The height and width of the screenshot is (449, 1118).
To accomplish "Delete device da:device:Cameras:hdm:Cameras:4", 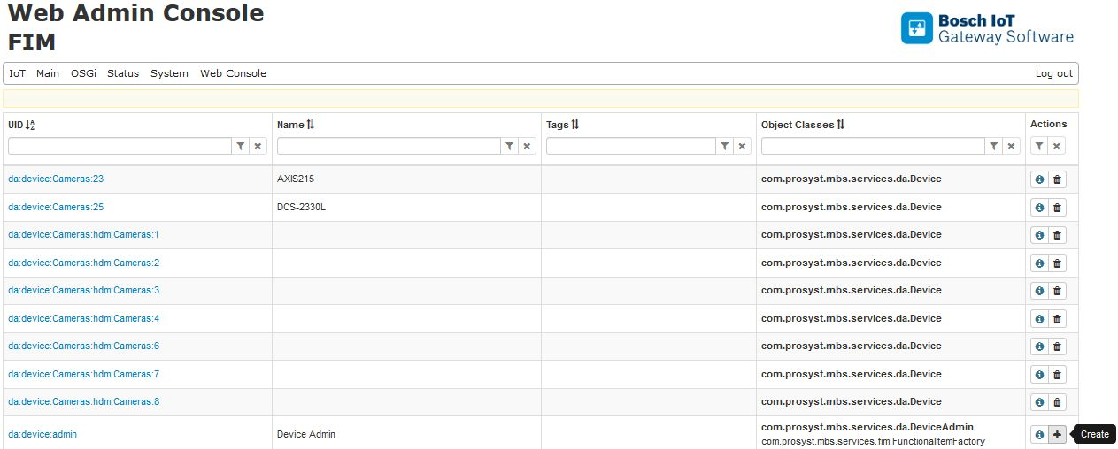I will [x=1057, y=319].
